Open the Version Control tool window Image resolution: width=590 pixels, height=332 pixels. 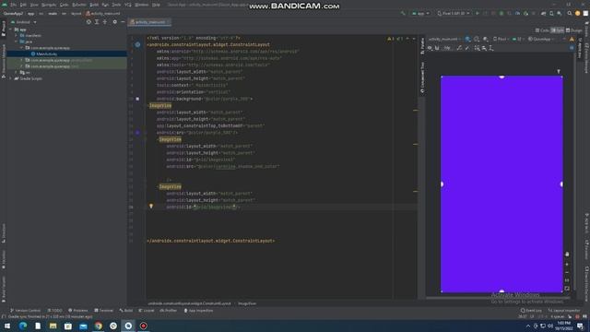coord(25,311)
